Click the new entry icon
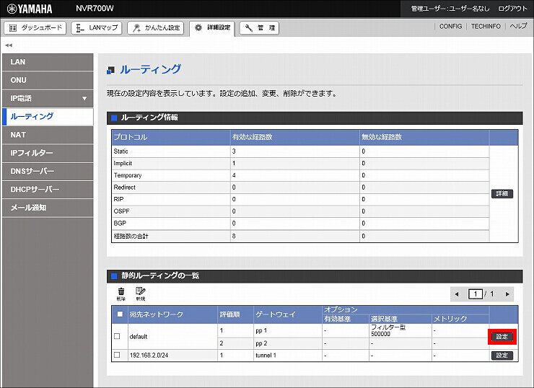The image size is (534, 388). coord(140,294)
